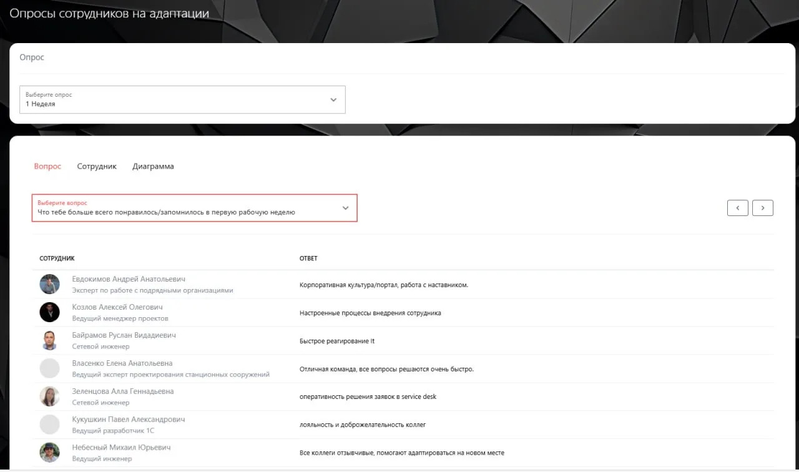Open the avatar of Байрамов Руслан Видадиевич
This screenshot has width=799, height=472.
49,340
